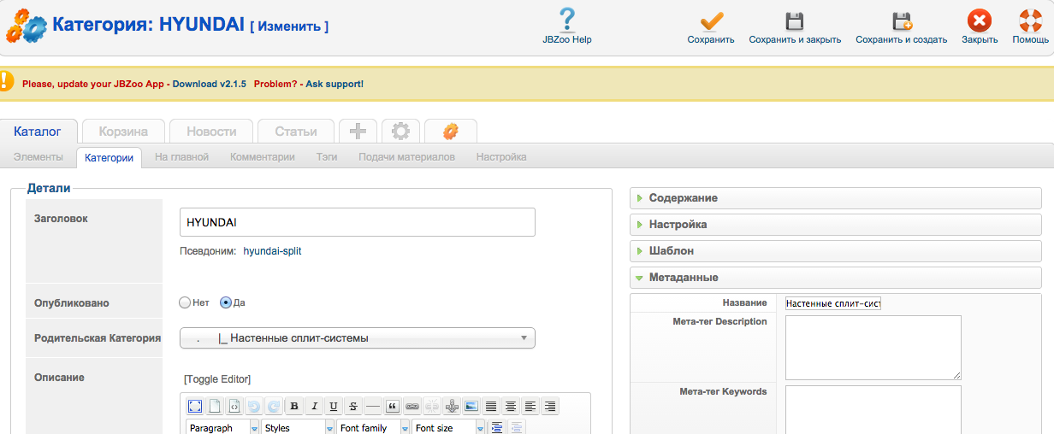This screenshot has width=1054, height=434.
Task: Justify text fully in editor
Action: point(491,407)
